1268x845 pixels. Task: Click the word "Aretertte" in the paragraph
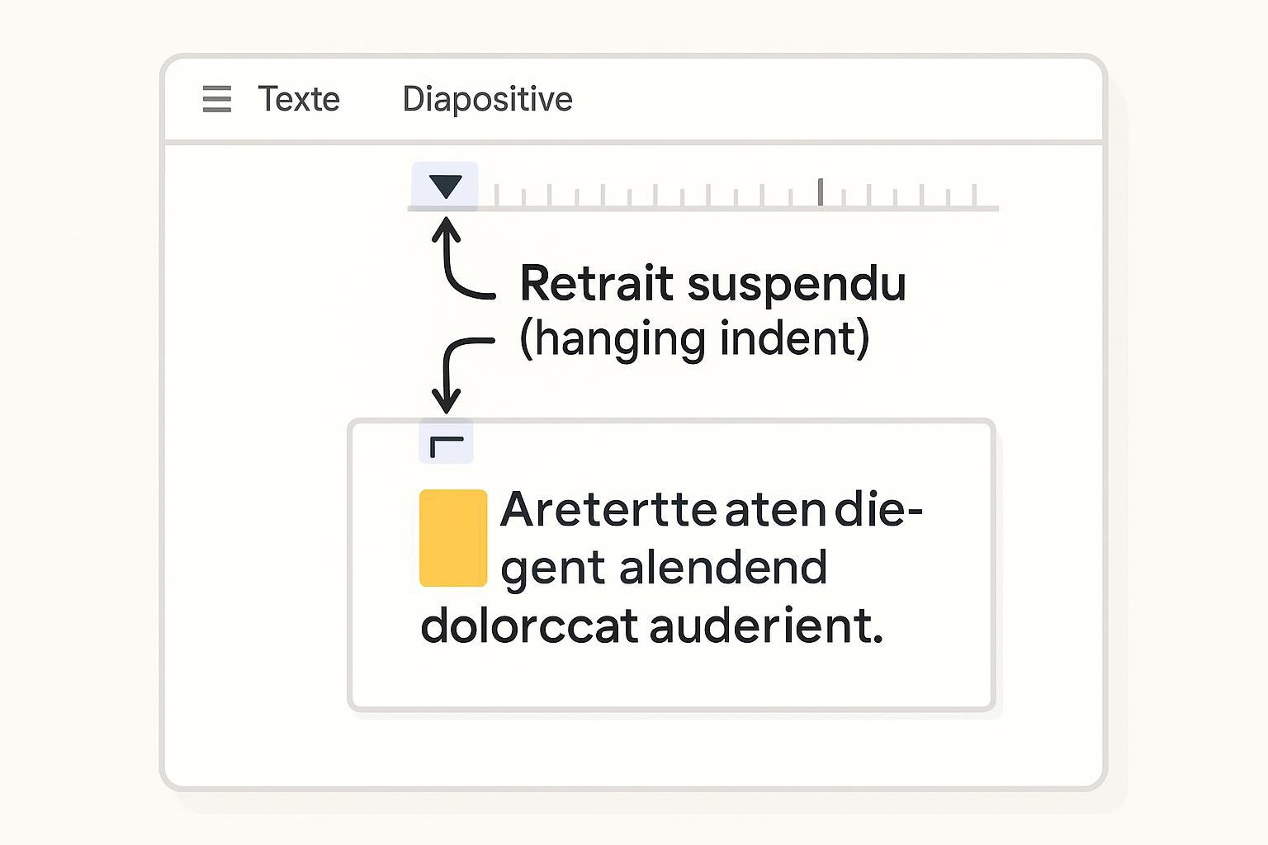pyautogui.click(x=608, y=509)
